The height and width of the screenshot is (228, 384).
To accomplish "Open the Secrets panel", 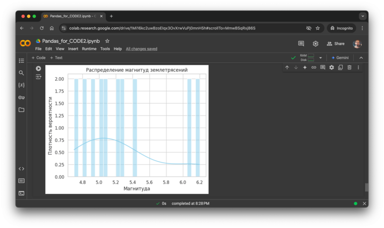I will (x=21, y=97).
